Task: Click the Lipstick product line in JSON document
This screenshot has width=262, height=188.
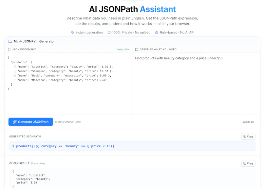Action: [x=64, y=67]
